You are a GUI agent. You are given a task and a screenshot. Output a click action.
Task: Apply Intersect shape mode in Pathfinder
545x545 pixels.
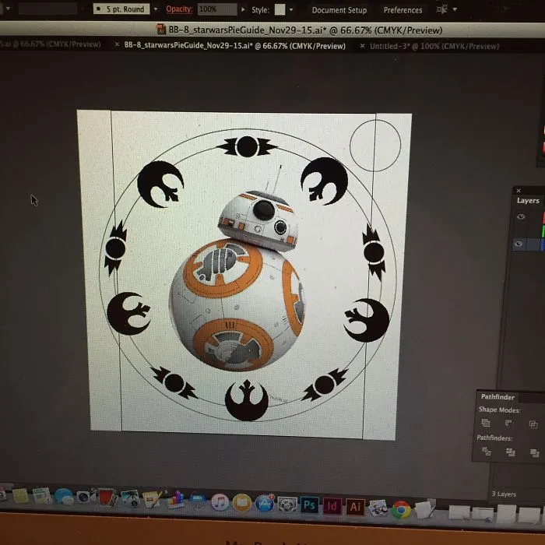click(533, 424)
